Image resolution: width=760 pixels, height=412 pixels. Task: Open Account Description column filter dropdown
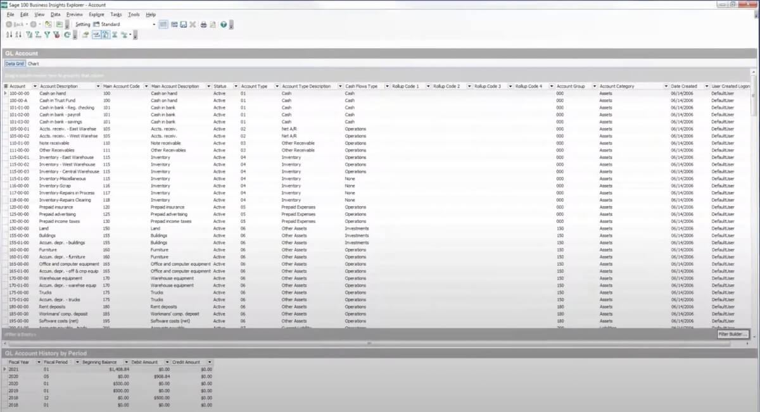(x=98, y=86)
